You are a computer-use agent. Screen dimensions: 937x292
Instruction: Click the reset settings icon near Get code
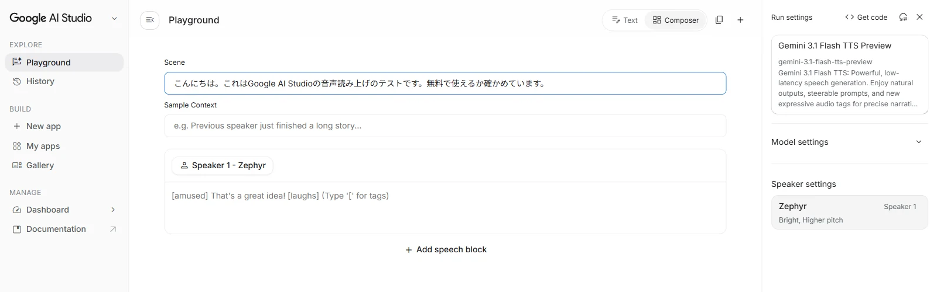pyautogui.click(x=903, y=18)
